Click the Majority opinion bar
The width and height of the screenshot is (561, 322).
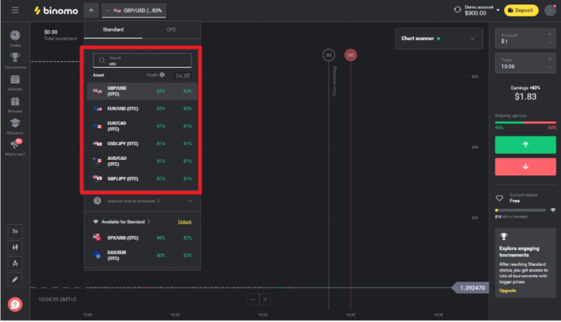pos(525,123)
